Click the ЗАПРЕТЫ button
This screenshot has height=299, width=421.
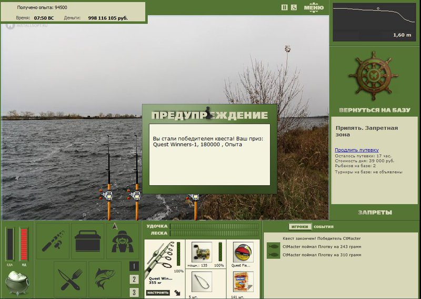pos(375,213)
